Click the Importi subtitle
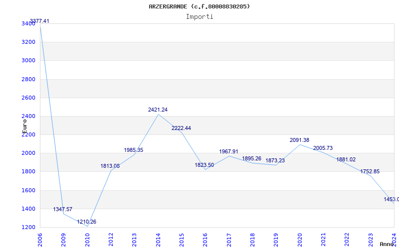 point(199,17)
